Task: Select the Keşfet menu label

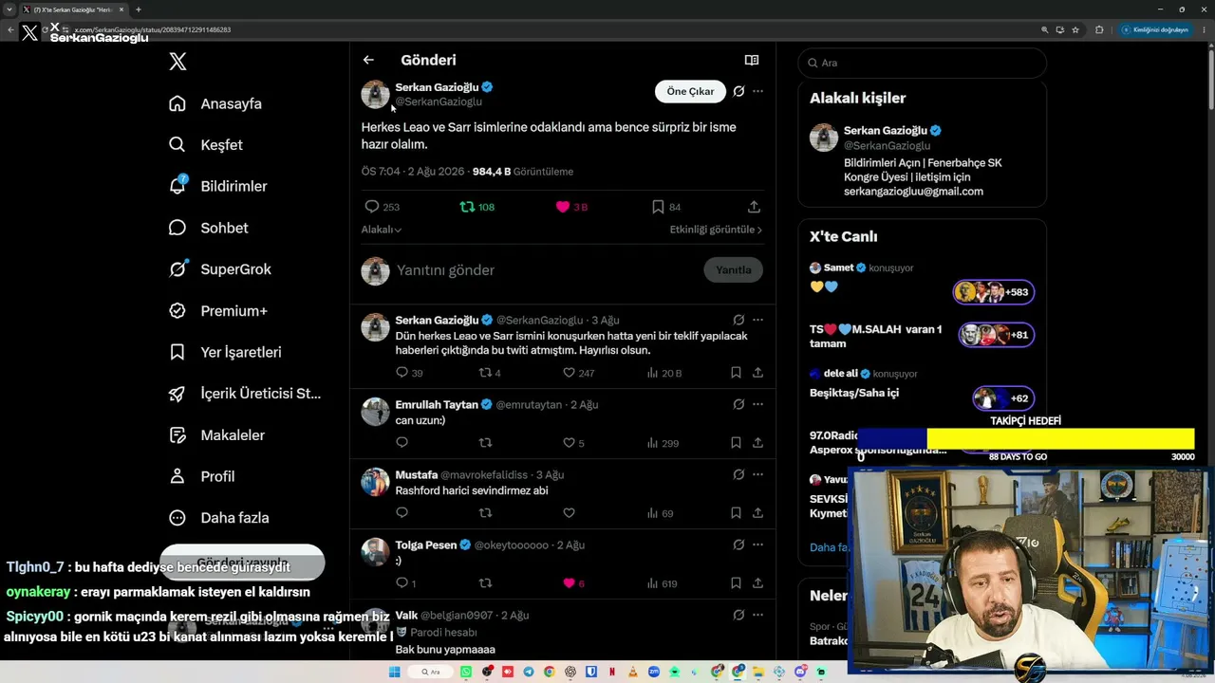Action: [221, 145]
